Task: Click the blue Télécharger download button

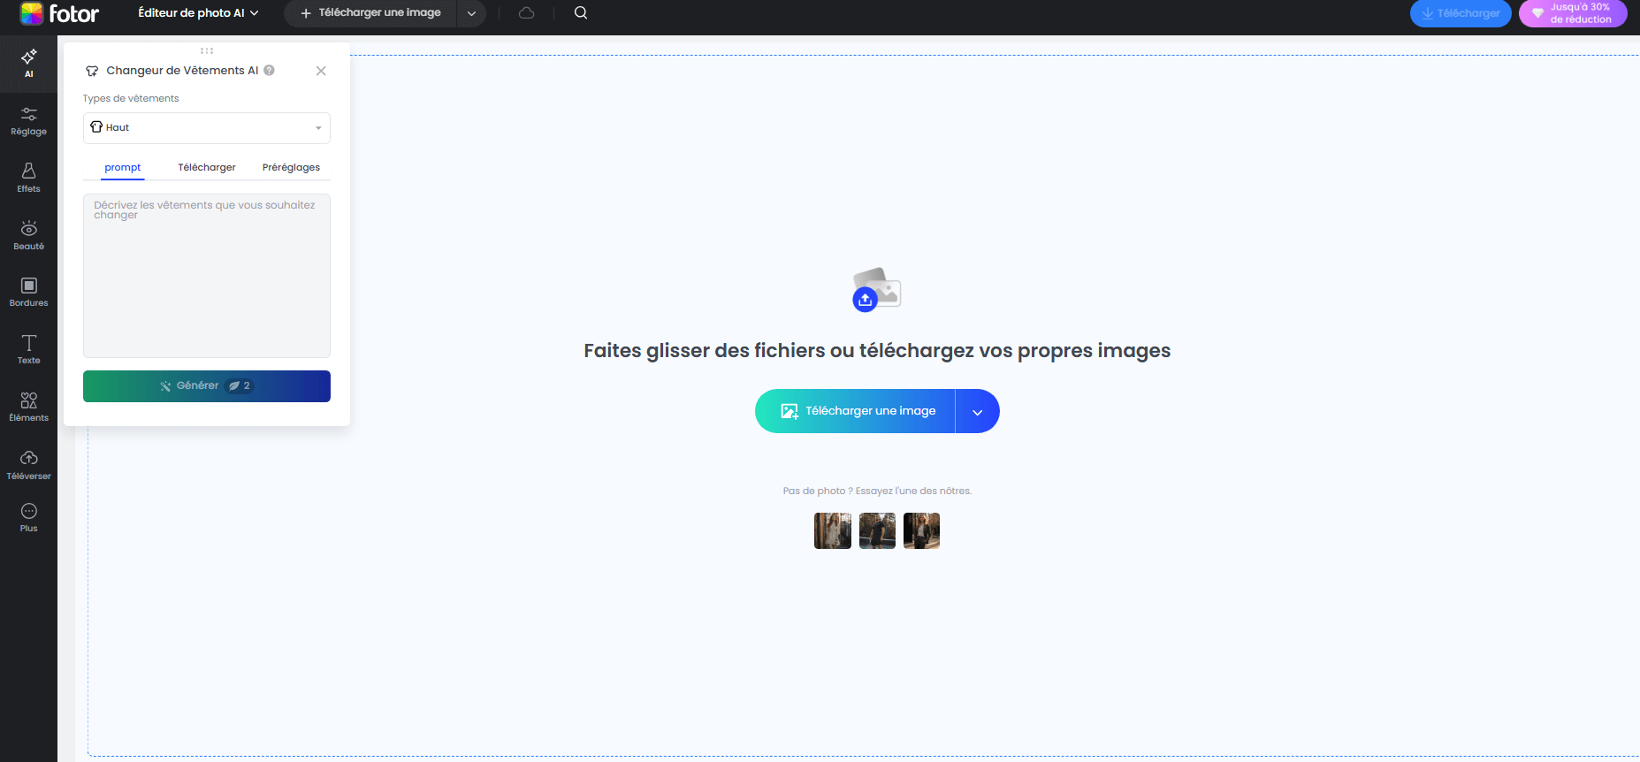Action: point(1461,13)
